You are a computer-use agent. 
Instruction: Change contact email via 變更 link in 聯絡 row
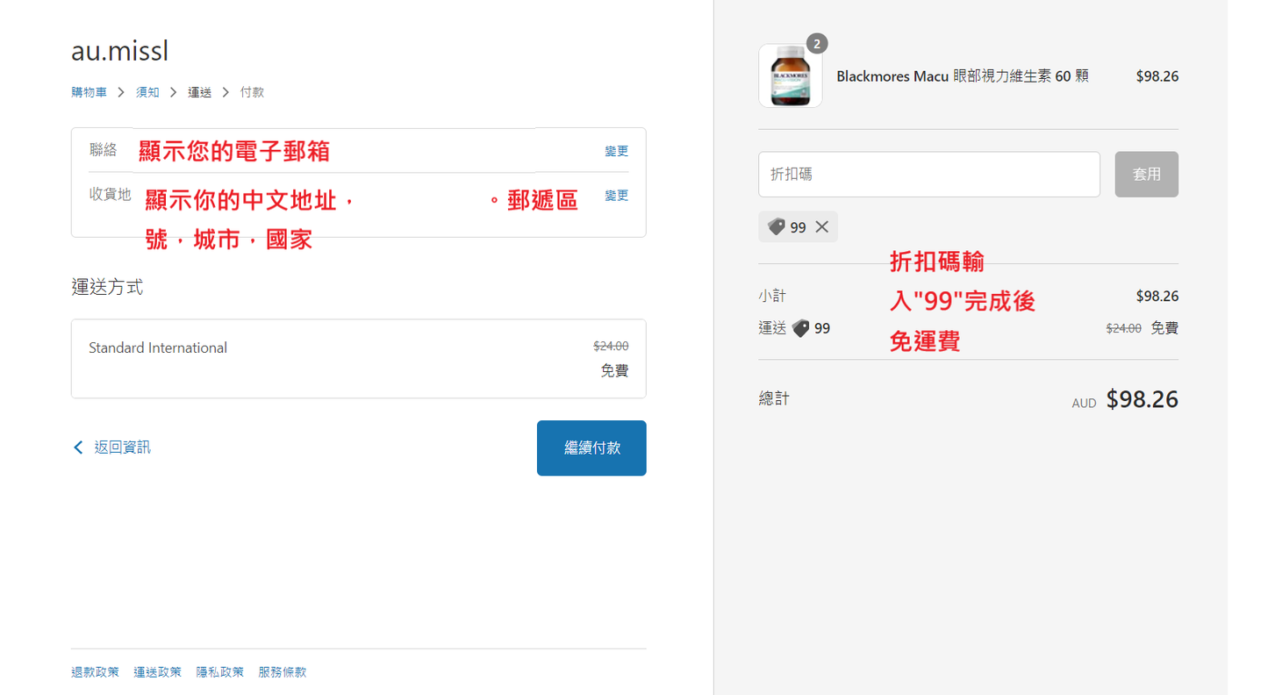tap(616, 151)
